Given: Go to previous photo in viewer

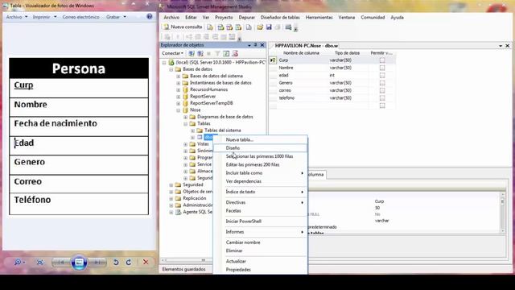Looking at the screenshot, I should [61, 262].
